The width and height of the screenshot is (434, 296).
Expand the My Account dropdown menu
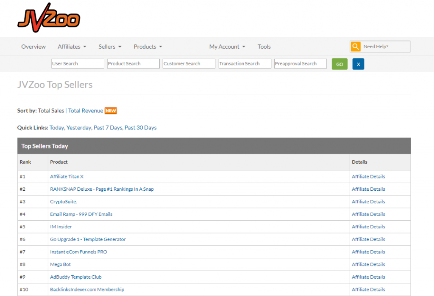pos(227,47)
